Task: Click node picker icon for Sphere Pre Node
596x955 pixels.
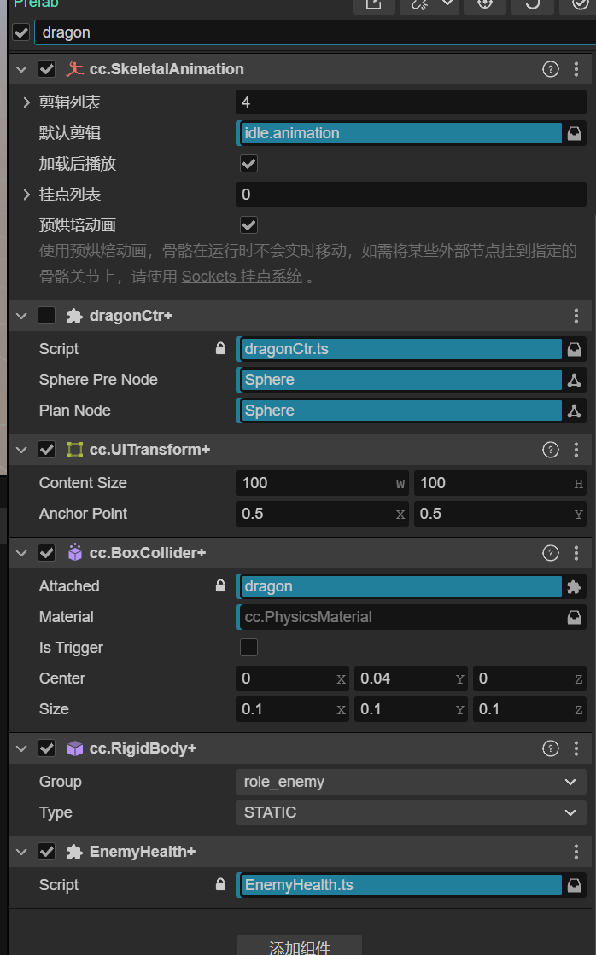Action: [576, 380]
